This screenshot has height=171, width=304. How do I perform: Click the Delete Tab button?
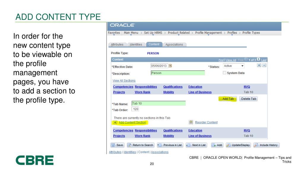(248, 99)
